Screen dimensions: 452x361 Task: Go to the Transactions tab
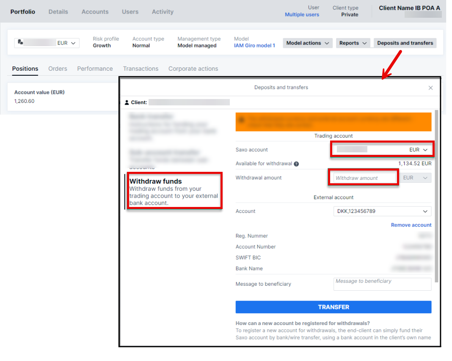click(141, 69)
